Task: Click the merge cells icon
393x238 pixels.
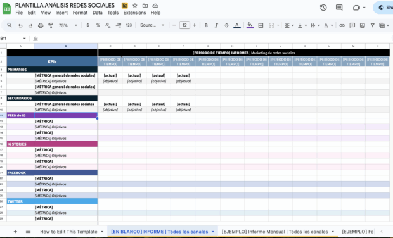Action: click(271, 25)
